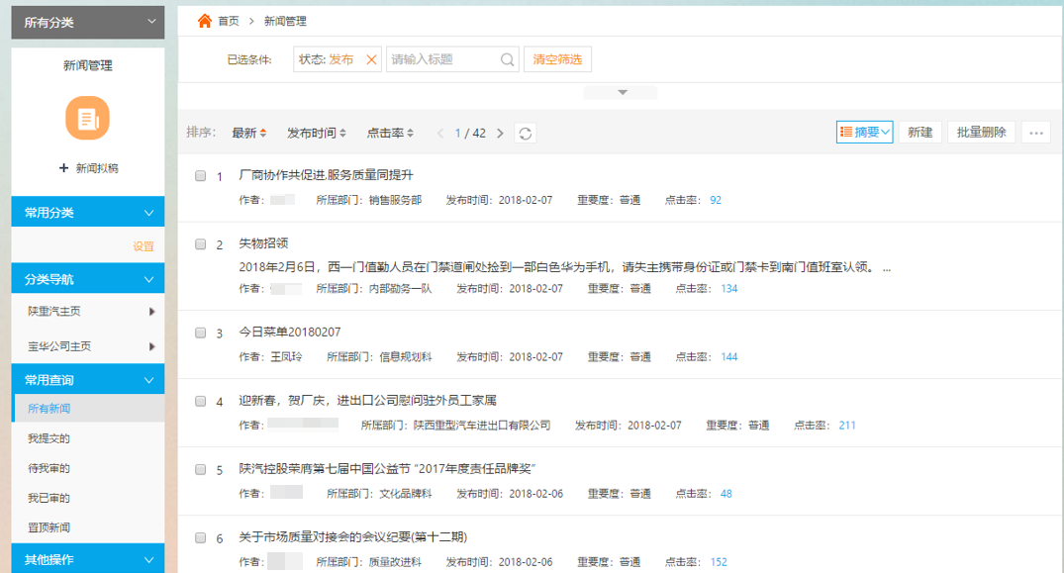Click the search magnifier icon

pos(507,59)
